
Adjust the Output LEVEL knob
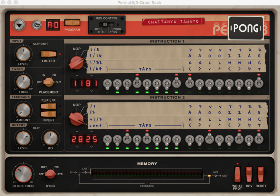[23, 138]
